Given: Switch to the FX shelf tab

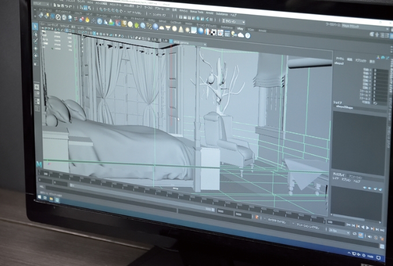Looking at the screenshot, I should coord(125,17).
